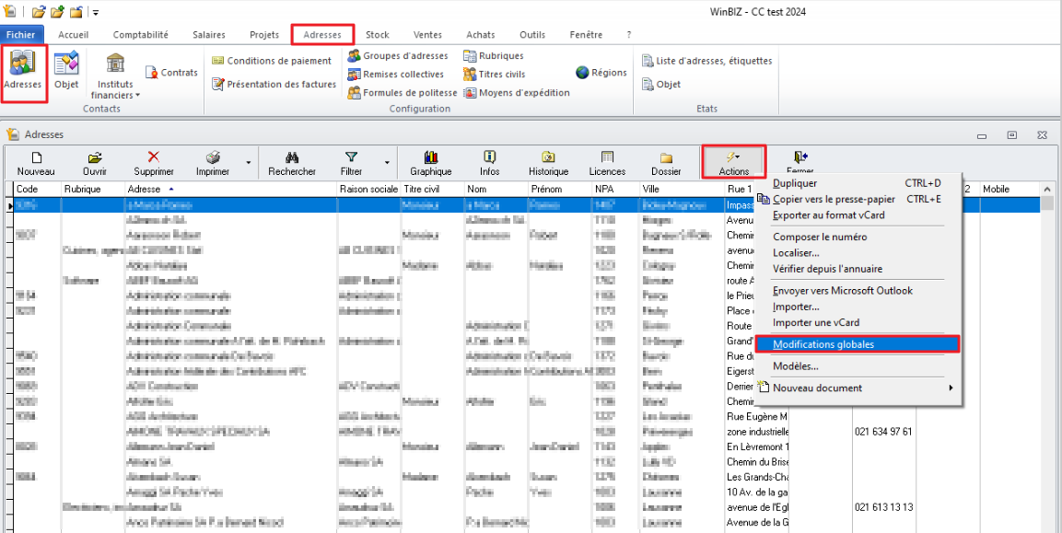
Task: Toggle the Actions dropdown menu
Action: [734, 163]
